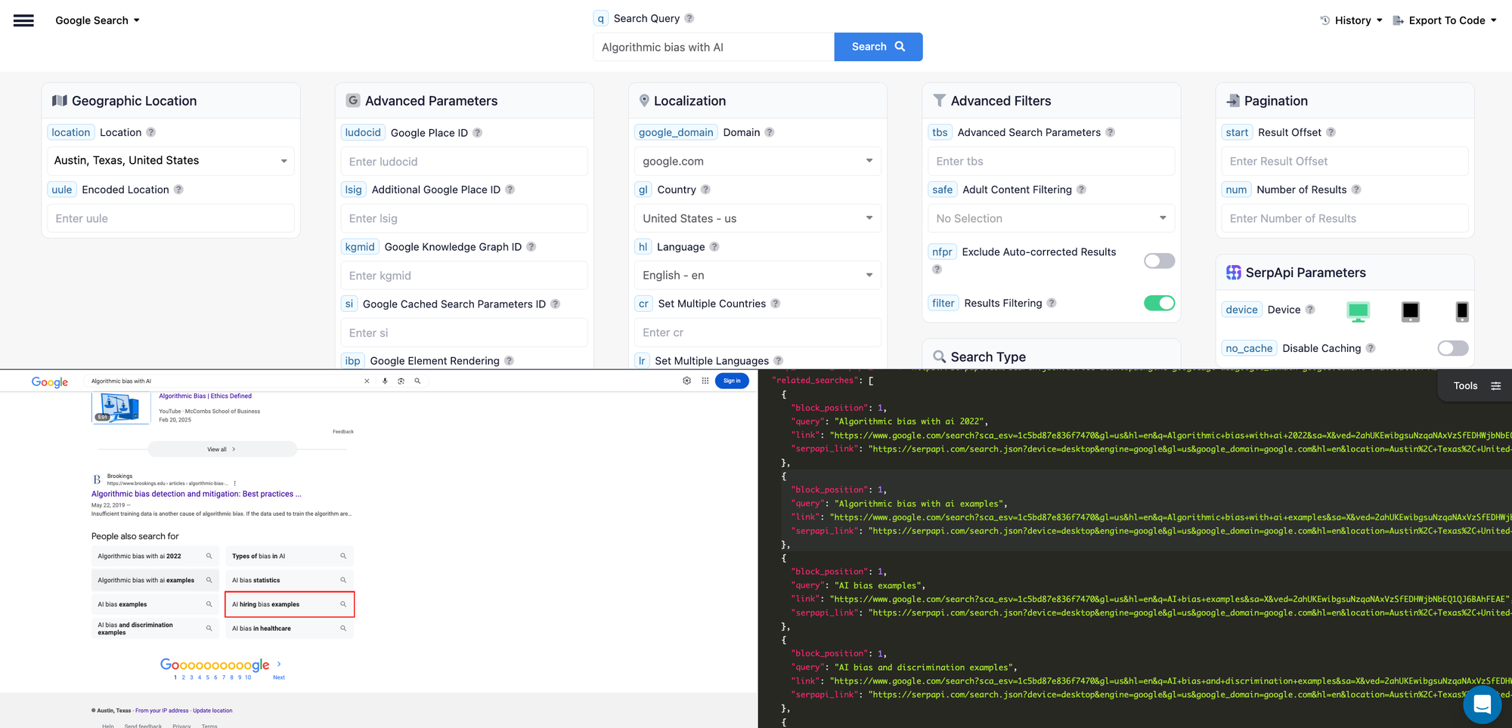The image size is (1512, 728).
Task: Toggle Exclude Auto-corrected Results switch
Action: 1159,261
